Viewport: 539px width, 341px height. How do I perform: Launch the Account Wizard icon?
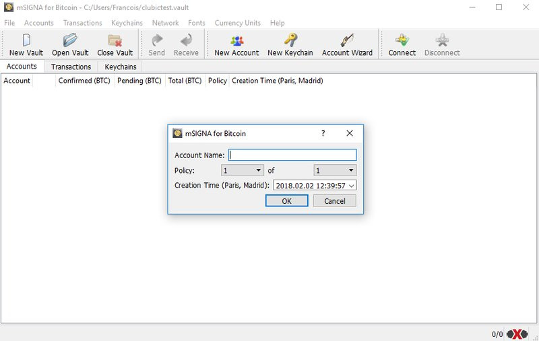pyautogui.click(x=347, y=40)
